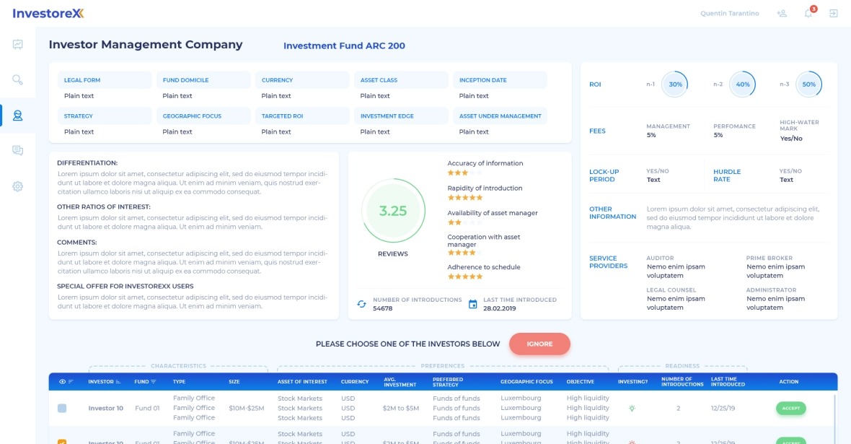Click the InvestoreX logo
The width and height of the screenshot is (851, 444).
48,13
